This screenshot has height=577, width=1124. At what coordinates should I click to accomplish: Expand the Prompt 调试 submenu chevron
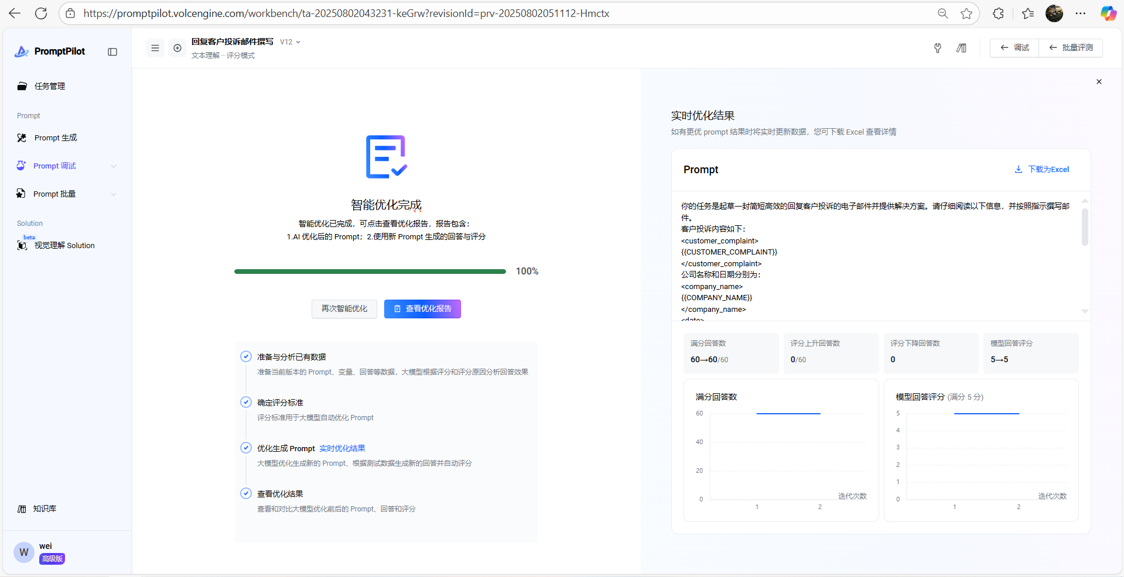pyautogui.click(x=114, y=166)
